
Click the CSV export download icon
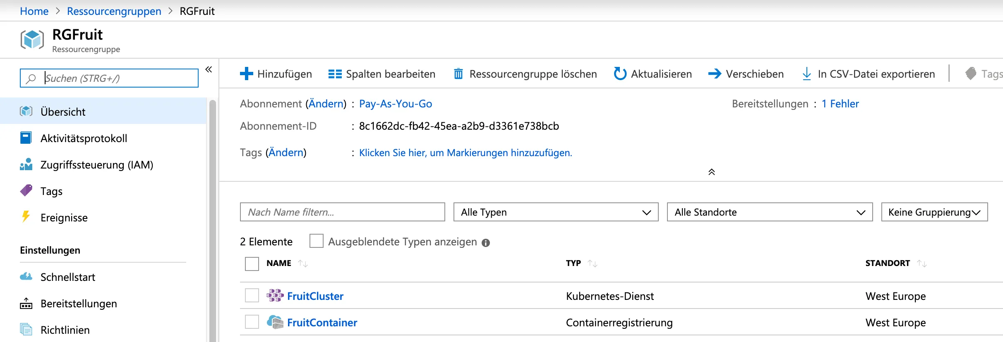point(806,74)
